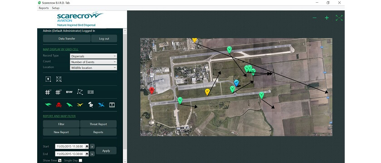Click the Start date time field
The width and height of the screenshot is (381, 163).
72,147
